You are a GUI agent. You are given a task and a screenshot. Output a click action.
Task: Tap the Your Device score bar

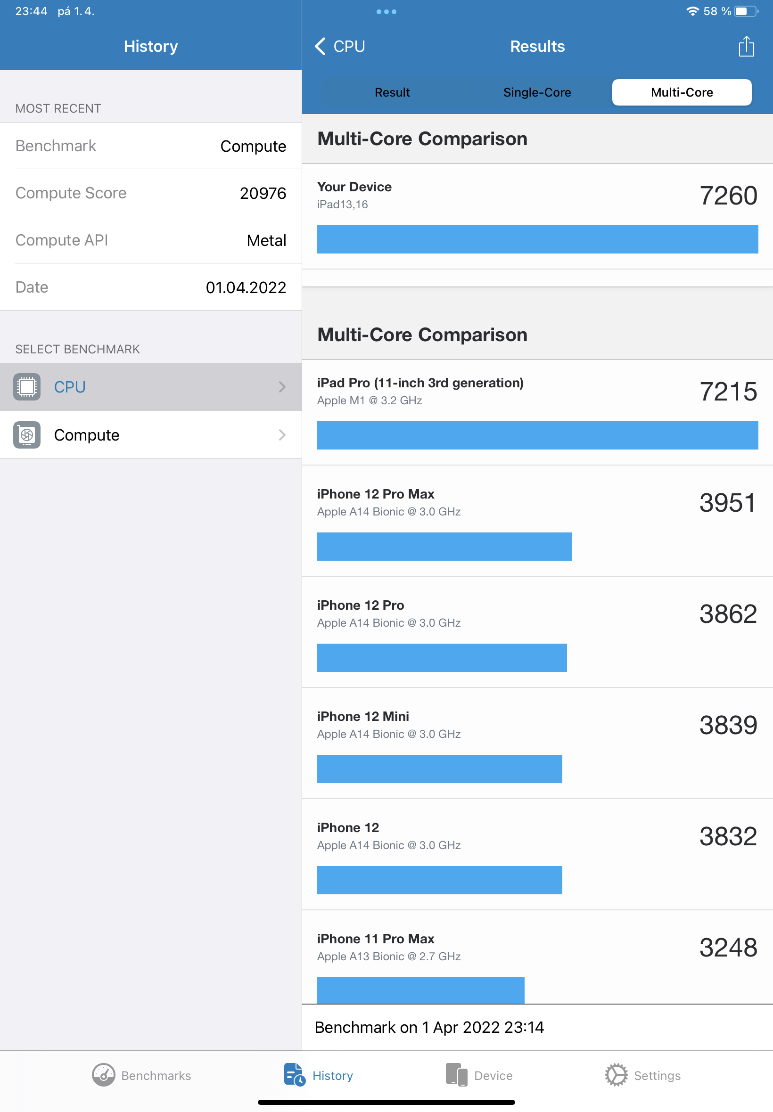[537, 239]
